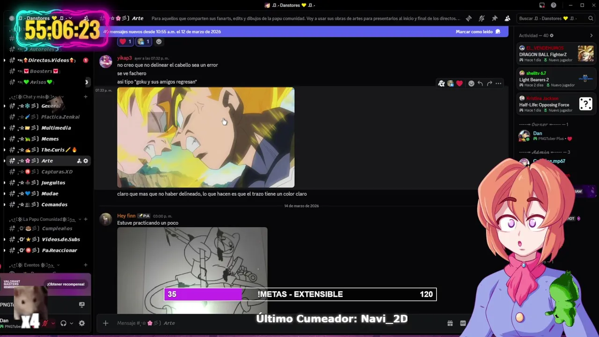Collapse Chat y más category

(39, 96)
